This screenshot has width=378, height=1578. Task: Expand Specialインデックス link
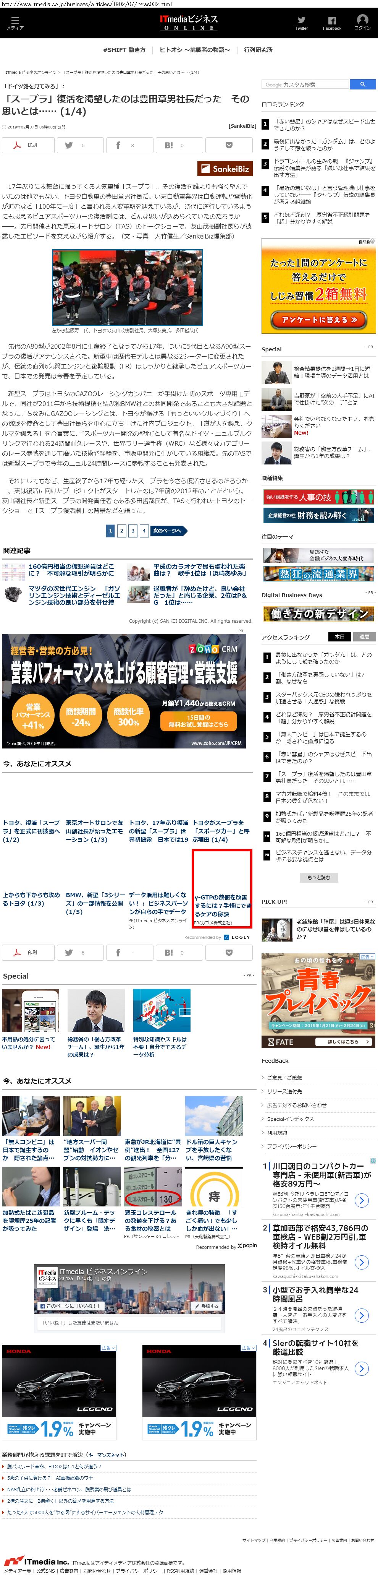(291, 1119)
